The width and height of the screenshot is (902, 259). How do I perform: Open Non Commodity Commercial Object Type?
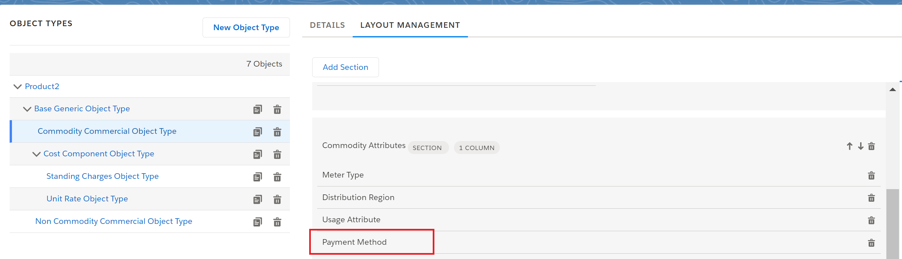tap(114, 221)
